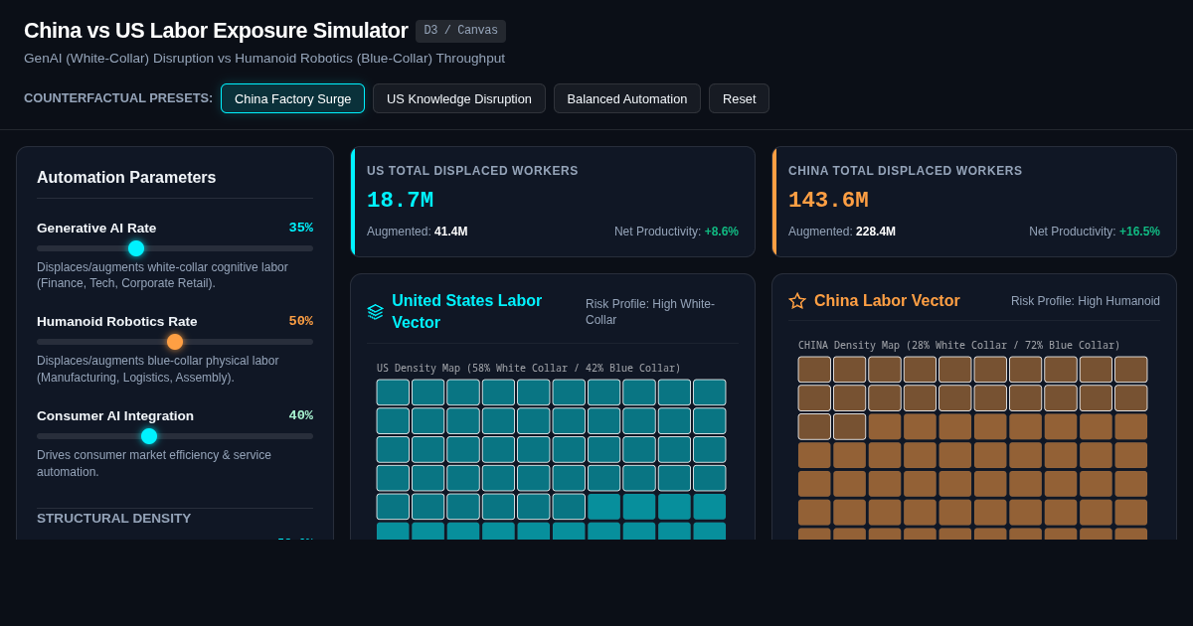Viewport: 1193px width, 626px height.
Task: Apply the China Factory Surge preset
Action: (x=292, y=98)
